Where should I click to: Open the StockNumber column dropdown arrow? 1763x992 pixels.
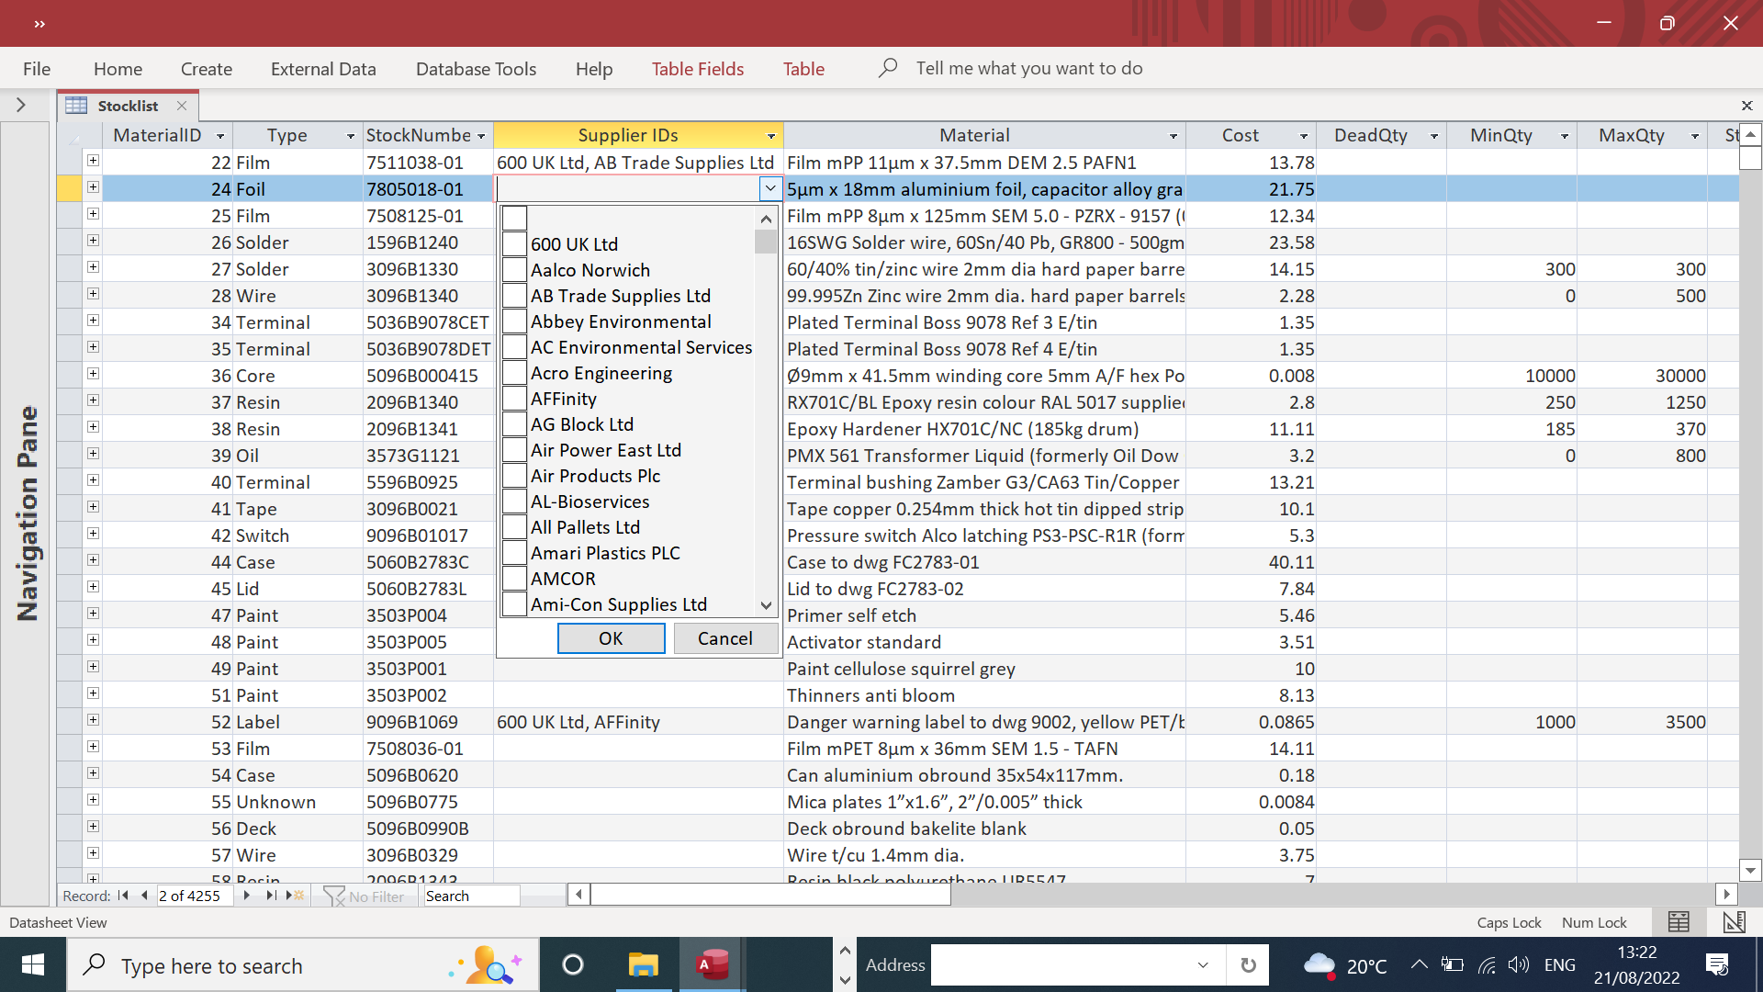pyautogui.click(x=481, y=136)
